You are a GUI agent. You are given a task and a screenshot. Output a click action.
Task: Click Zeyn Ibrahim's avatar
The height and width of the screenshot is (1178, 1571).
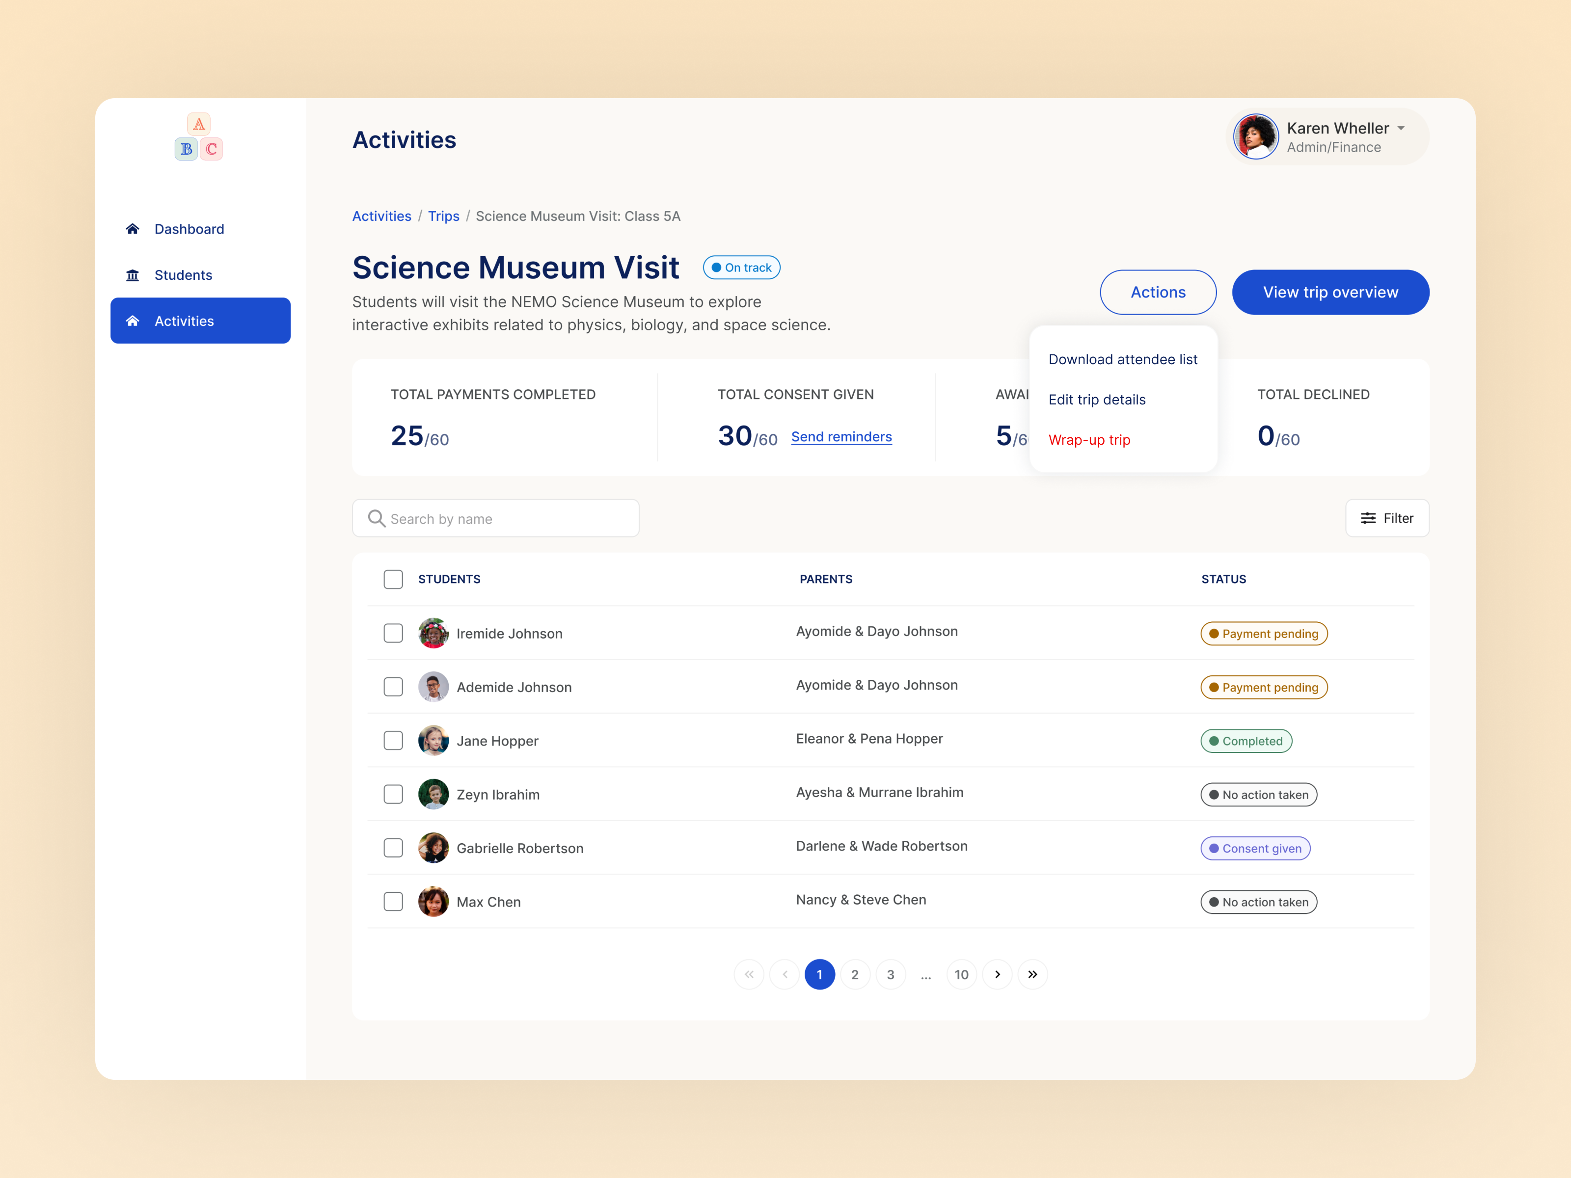433,794
